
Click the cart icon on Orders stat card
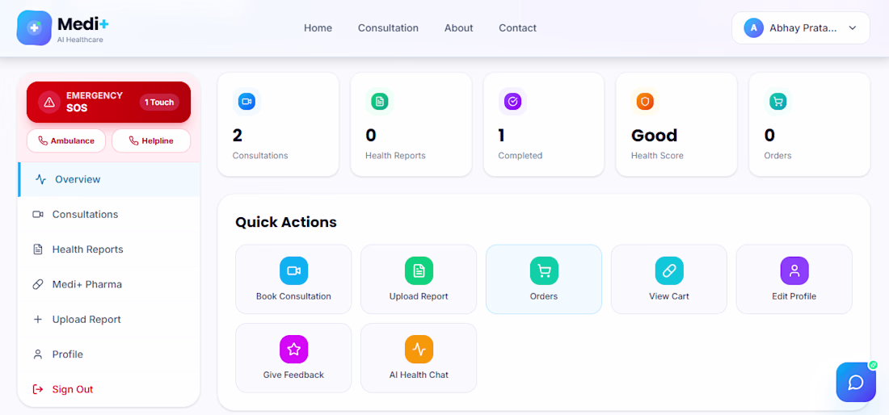777,102
